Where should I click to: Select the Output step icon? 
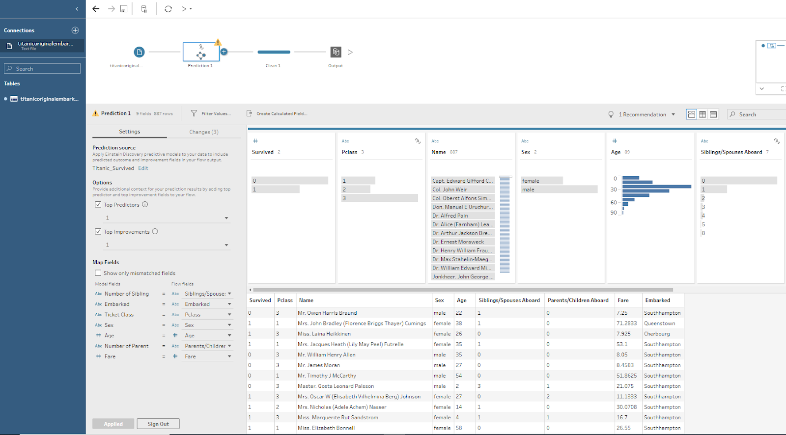coord(336,52)
